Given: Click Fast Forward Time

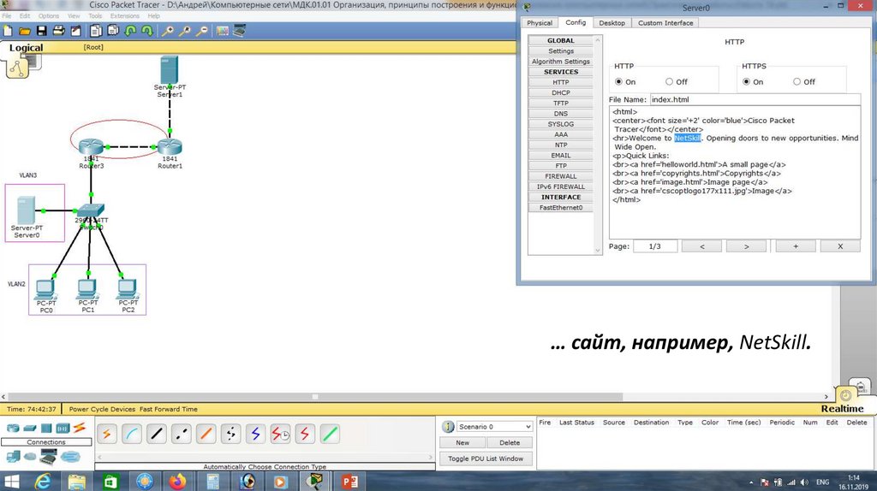Looking at the screenshot, I should point(169,409).
